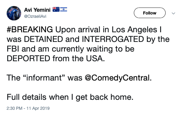Screen dimensions: 181x114
Task: Click the Los Angeles text
Action: 134,30
